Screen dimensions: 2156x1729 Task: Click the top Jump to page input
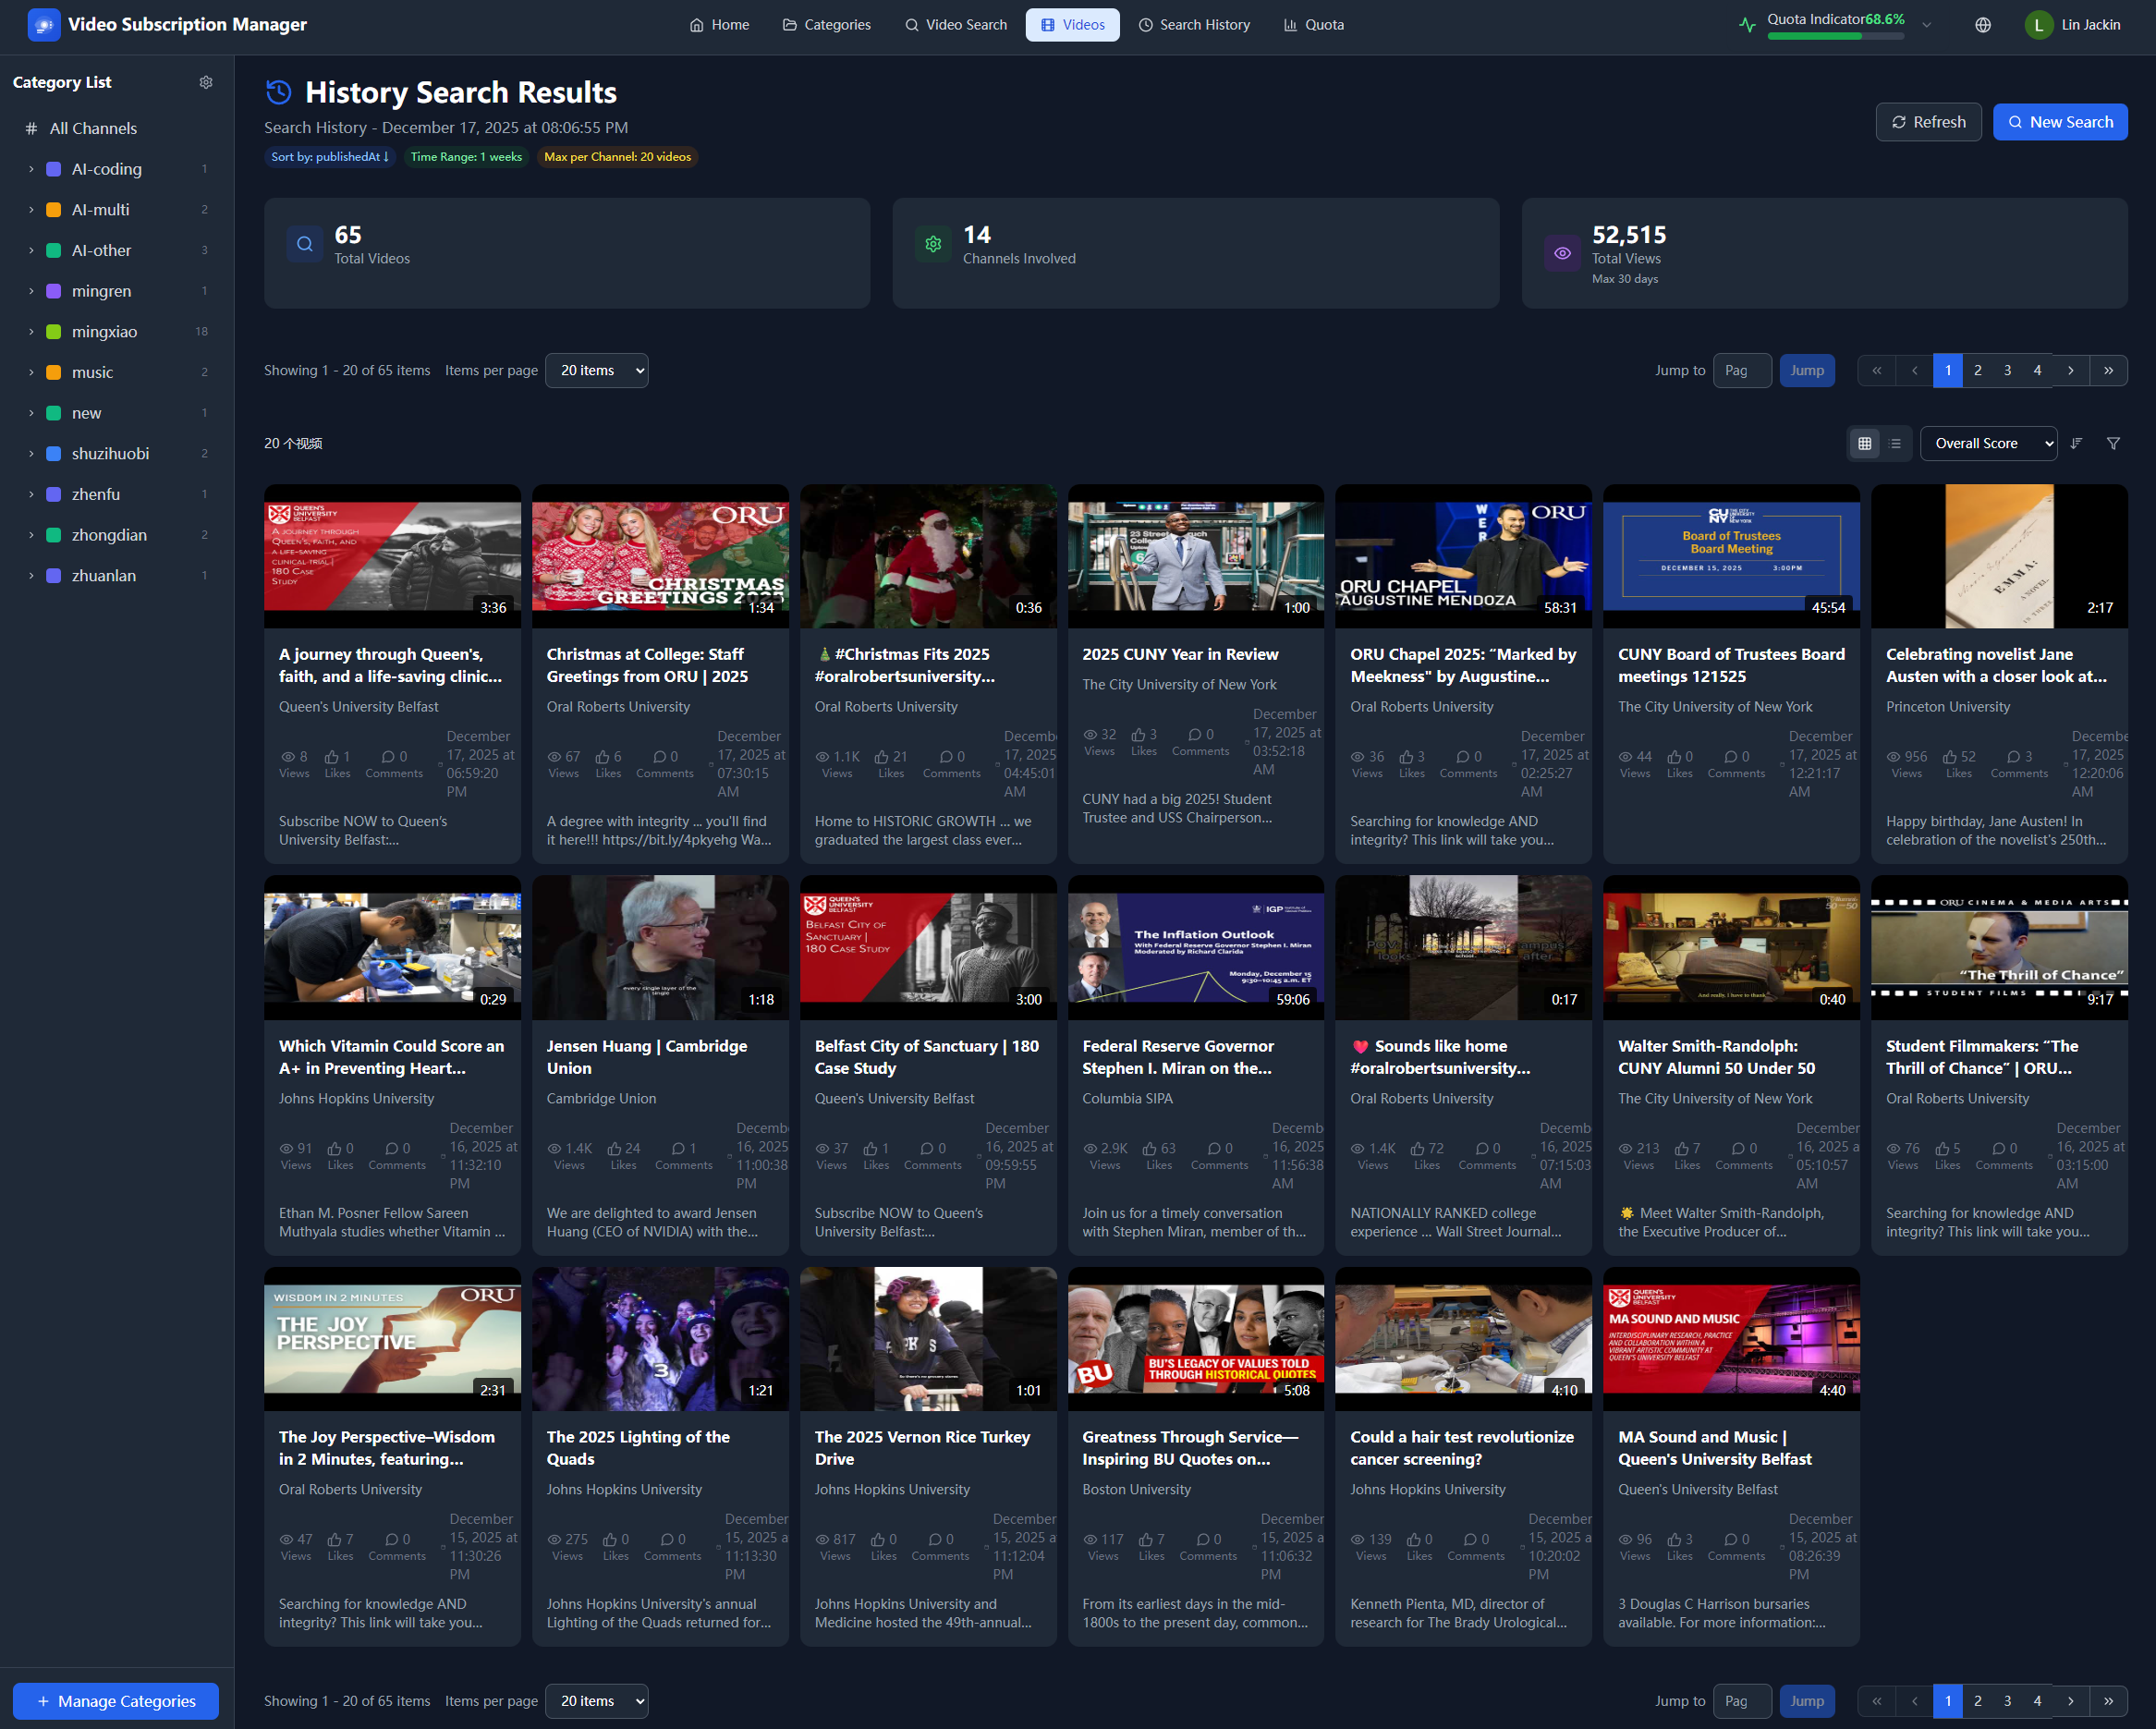(1742, 370)
